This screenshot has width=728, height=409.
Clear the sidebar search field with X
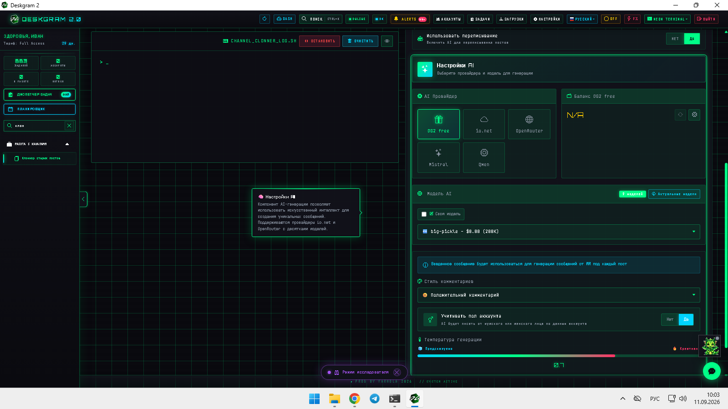tap(69, 126)
